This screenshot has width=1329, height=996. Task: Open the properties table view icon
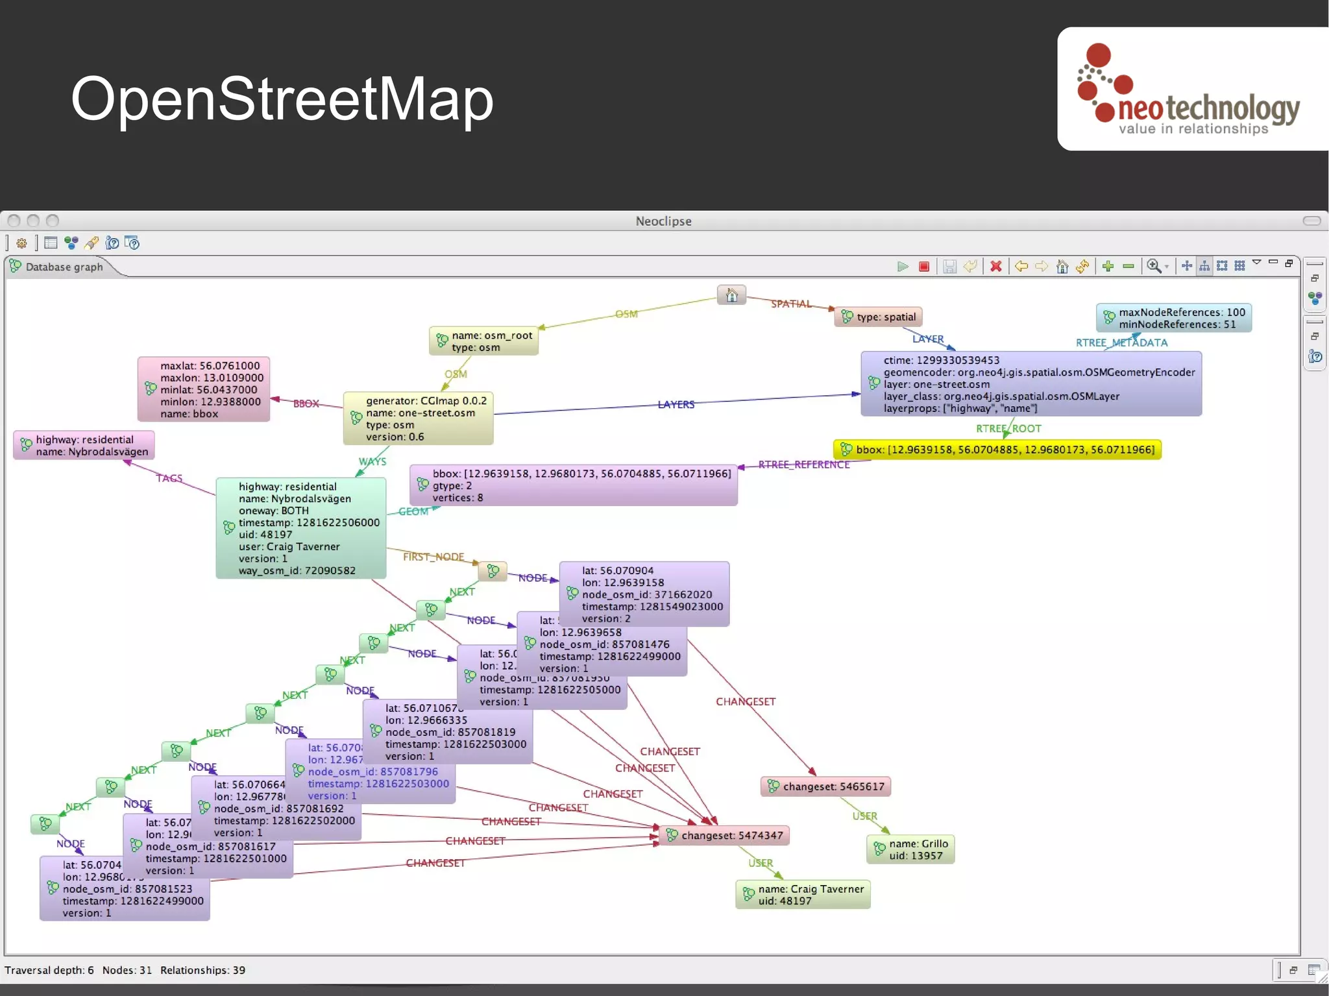tap(51, 243)
